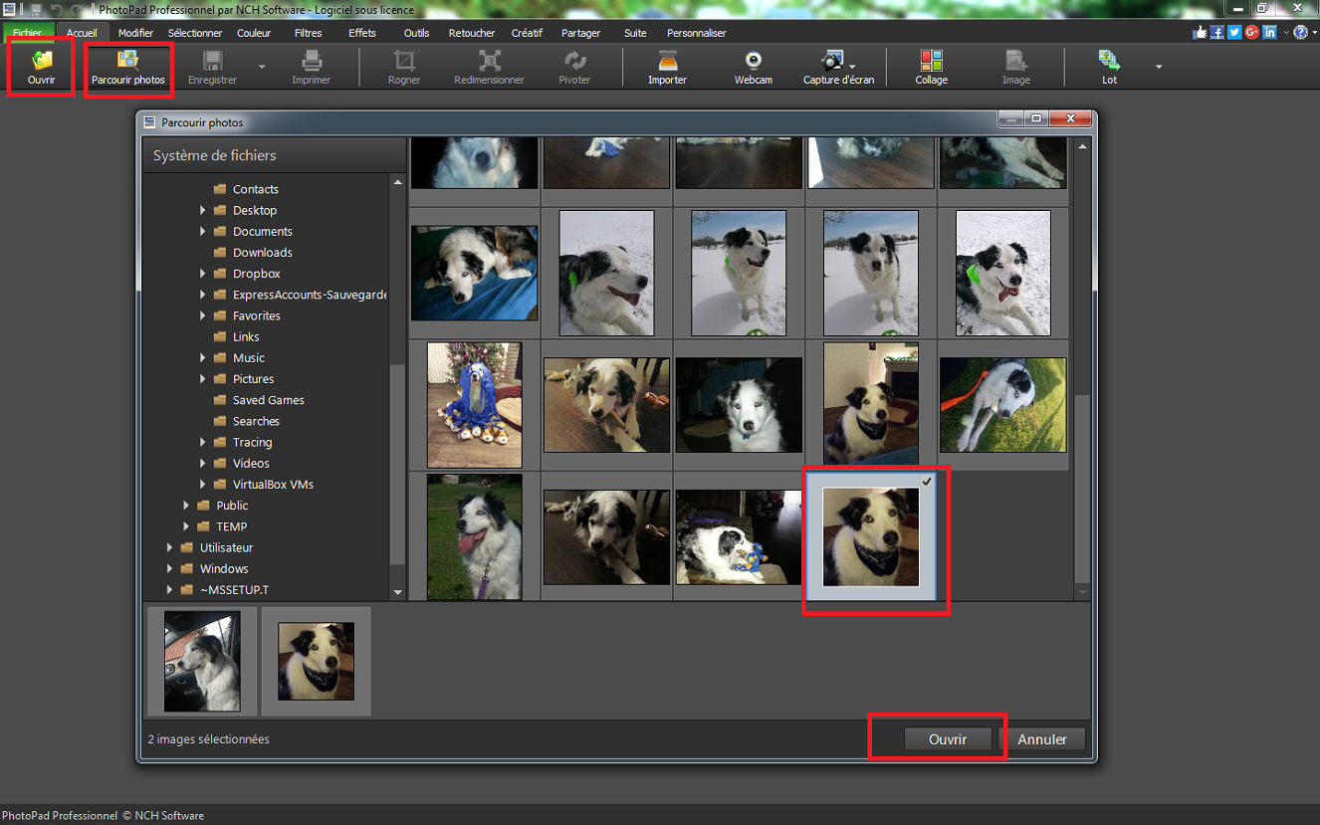Expand the Documents folder node
This screenshot has width=1320, height=825.
pos(203,231)
